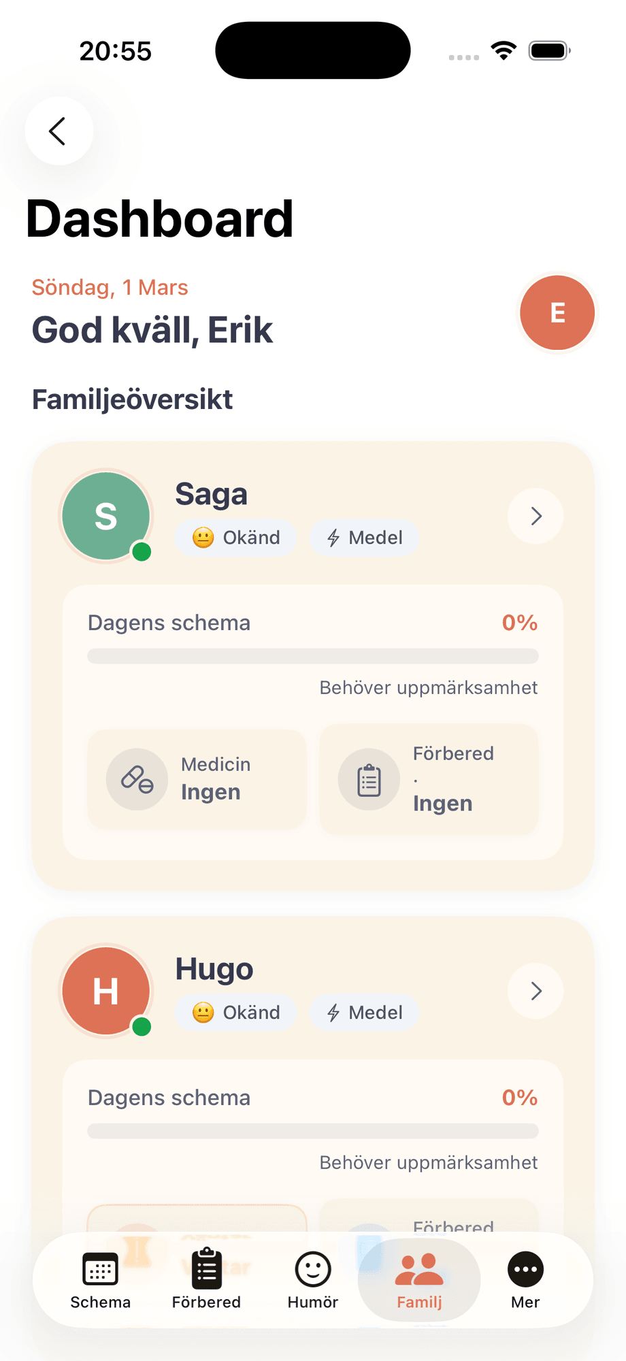Tap Hugo's Medel energy chip
The height and width of the screenshot is (1361, 626).
pyautogui.click(x=365, y=1013)
